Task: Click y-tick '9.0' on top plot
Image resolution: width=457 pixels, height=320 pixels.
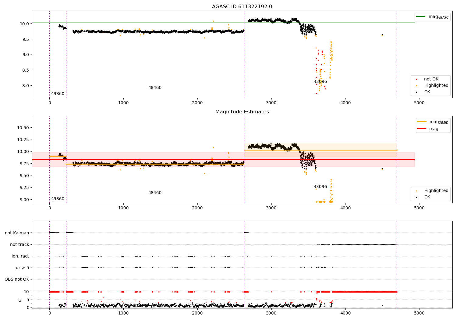Action: [x=26, y=55]
